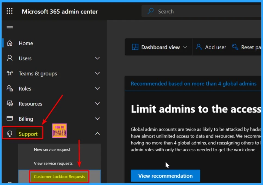Open View service requests
Image resolution: width=263 pixels, height=185 pixels.
tap(53, 163)
